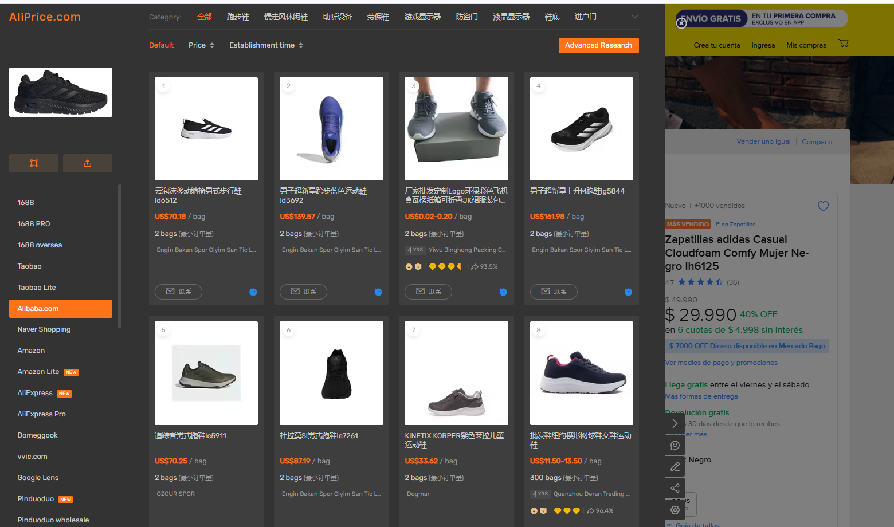The width and height of the screenshot is (894, 527).
Task: Click blue chat dot on product 3 card
Action: coord(503,292)
